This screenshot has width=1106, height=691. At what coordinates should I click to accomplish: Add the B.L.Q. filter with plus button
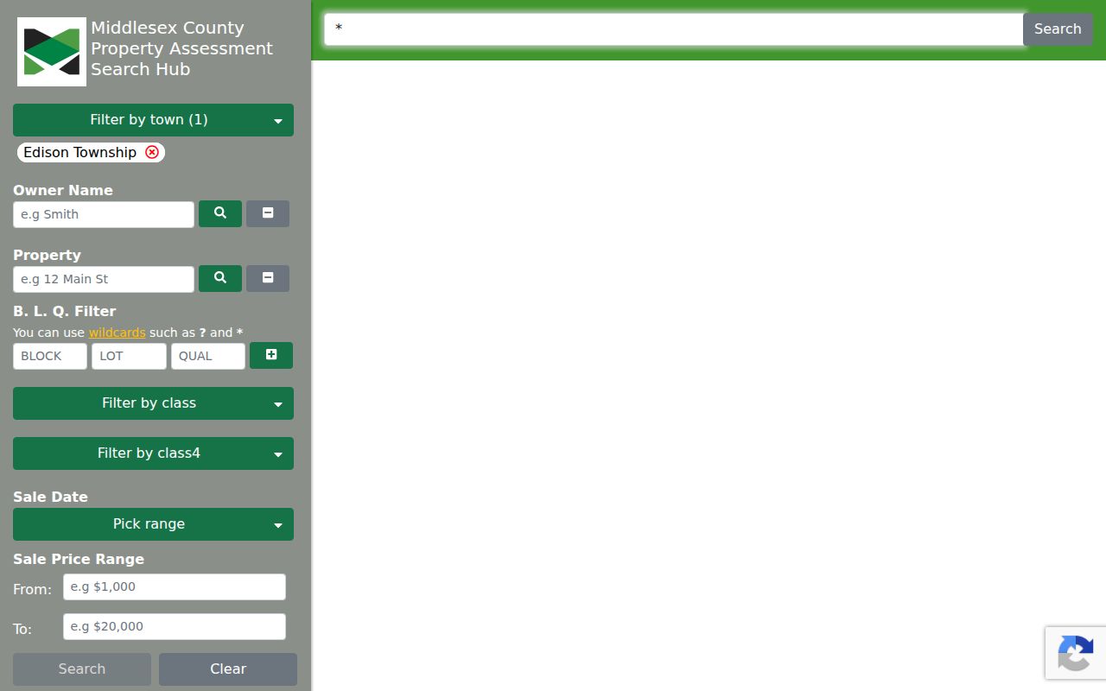coord(271,355)
